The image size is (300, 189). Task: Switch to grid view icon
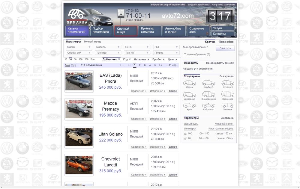click(74, 65)
